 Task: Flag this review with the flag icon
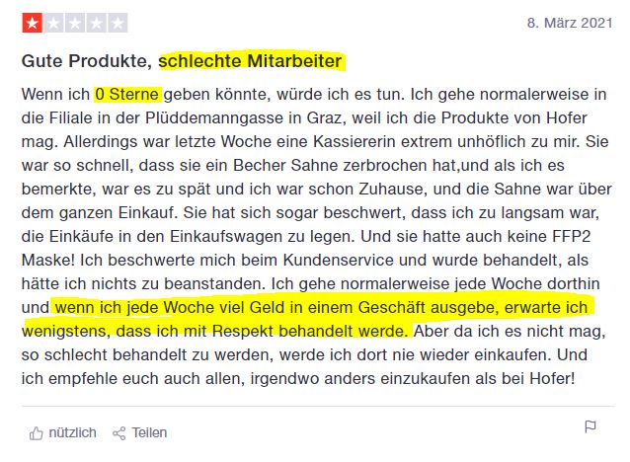(591, 426)
